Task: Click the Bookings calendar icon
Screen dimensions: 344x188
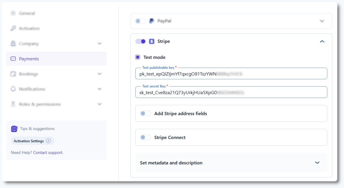Action: point(13,74)
